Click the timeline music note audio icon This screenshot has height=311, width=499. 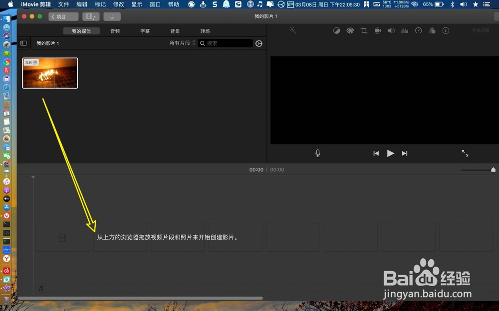coord(41,288)
